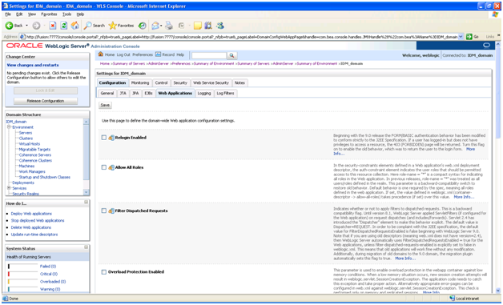
Task: Select Deployments tree item
Action: point(23,183)
